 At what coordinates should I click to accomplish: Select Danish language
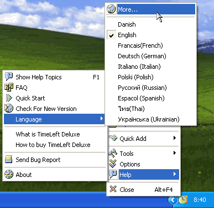coord(150,24)
